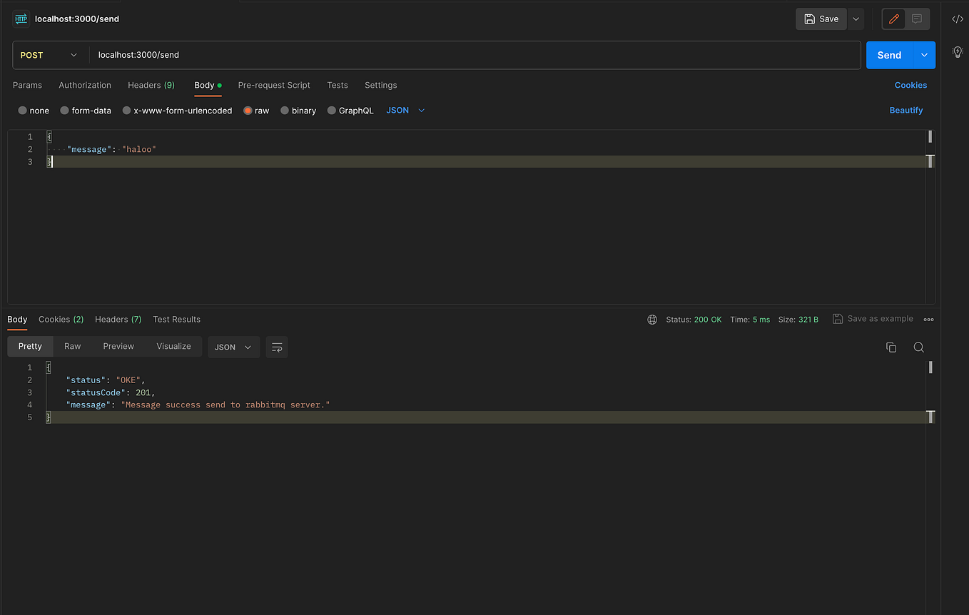This screenshot has width=969, height=615.
Task: Open the response more-actions three-dot menu
Action: click(x=928, y=320)
